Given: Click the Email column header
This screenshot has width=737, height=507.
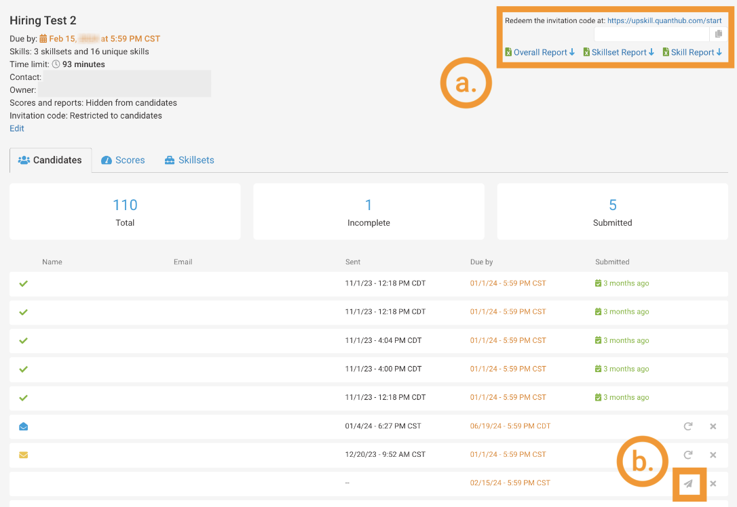Looking at the screenshot, I should point(183,262).
